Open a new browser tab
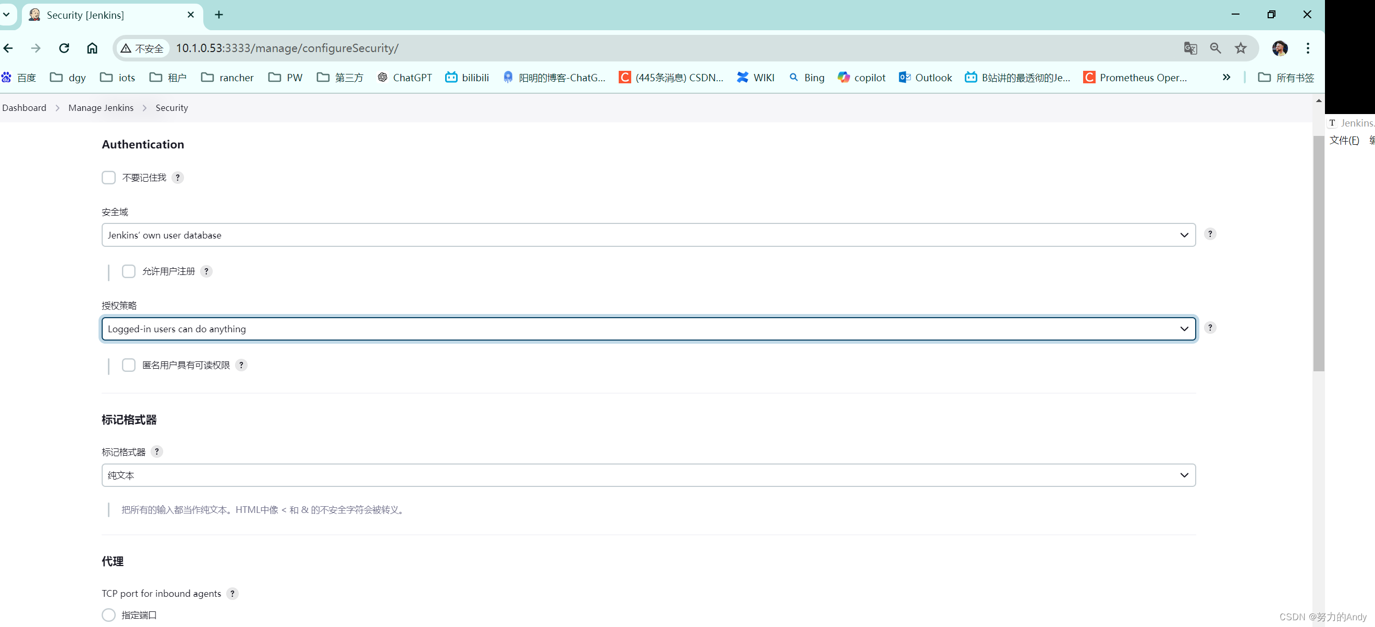This screenshot has width=1375, height=627. pyautogui.click(x=219, y=15)
